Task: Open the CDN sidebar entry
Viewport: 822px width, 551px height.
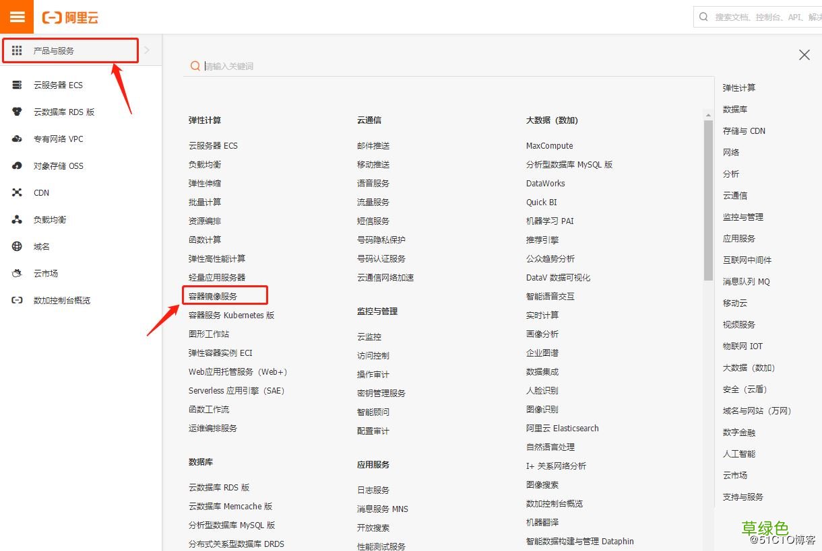Action: tap(40, 192)
